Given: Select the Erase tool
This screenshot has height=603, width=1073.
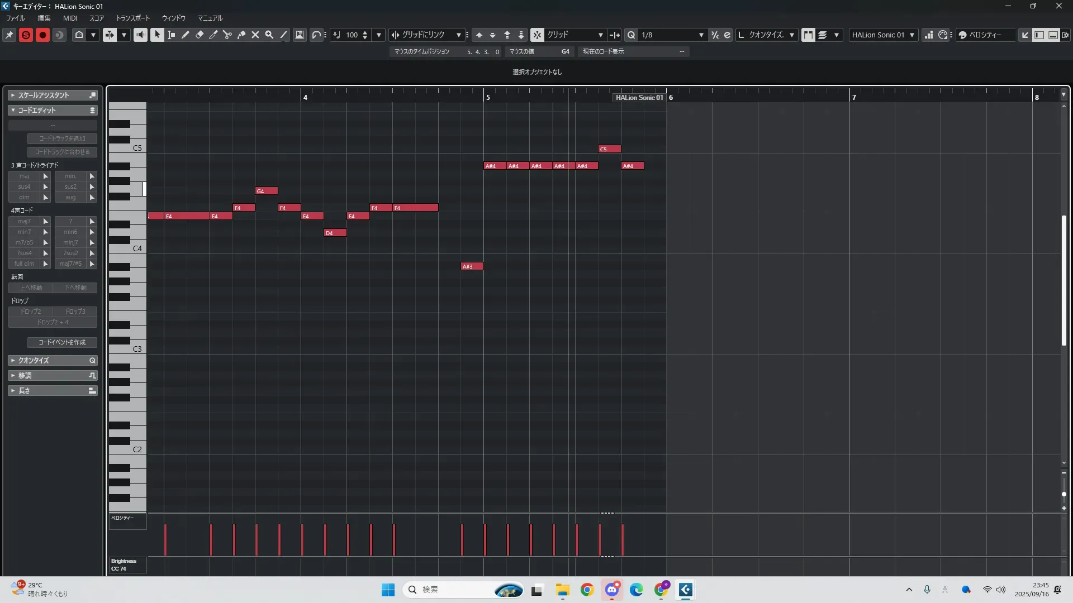Looking at the screenshot, I should pos(200,35).
